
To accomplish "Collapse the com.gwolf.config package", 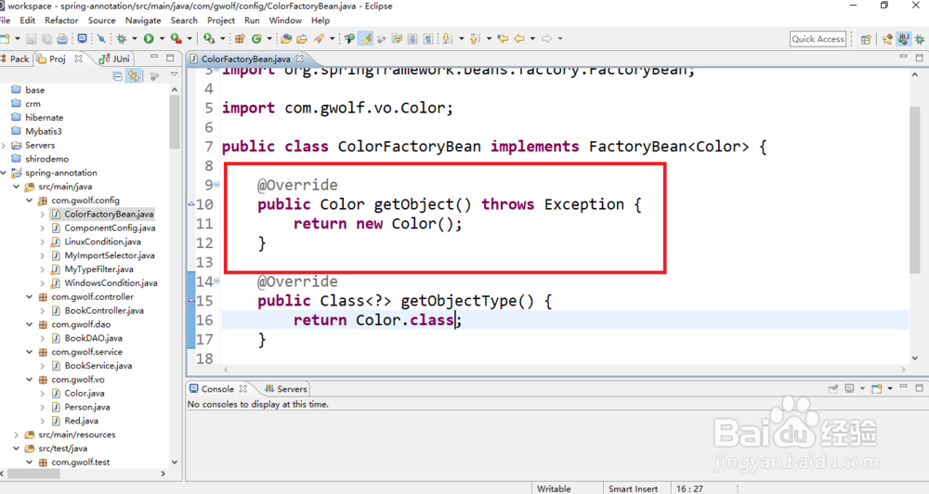I will (x=30, y=201).
